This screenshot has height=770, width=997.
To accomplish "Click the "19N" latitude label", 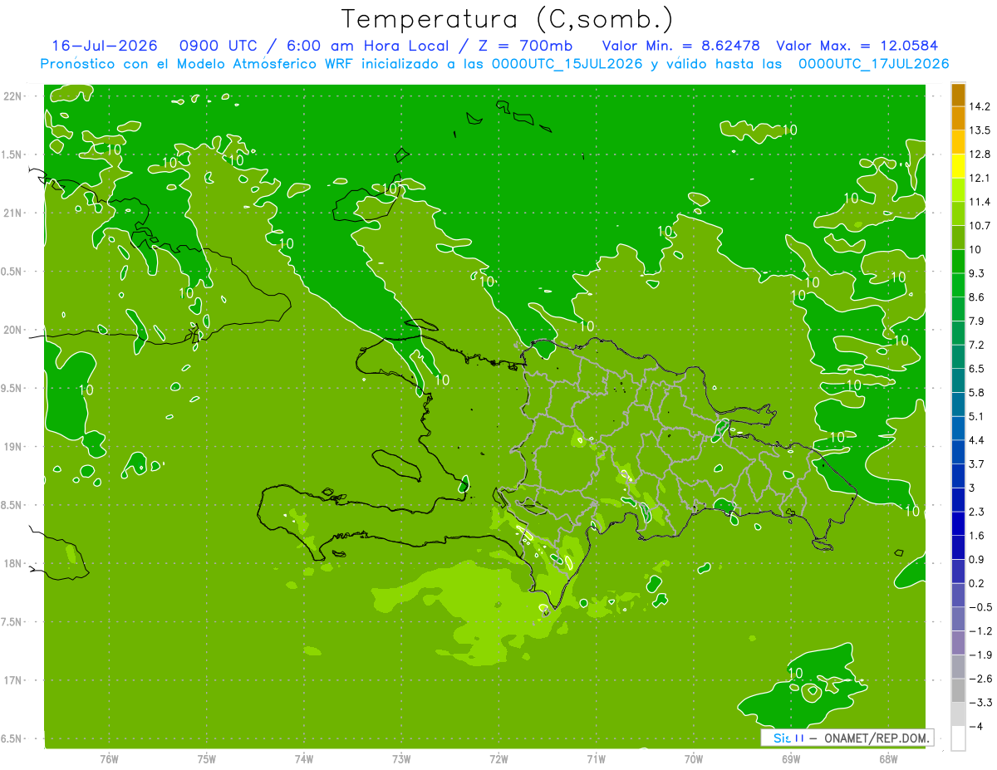I will (x=13, y=447).
